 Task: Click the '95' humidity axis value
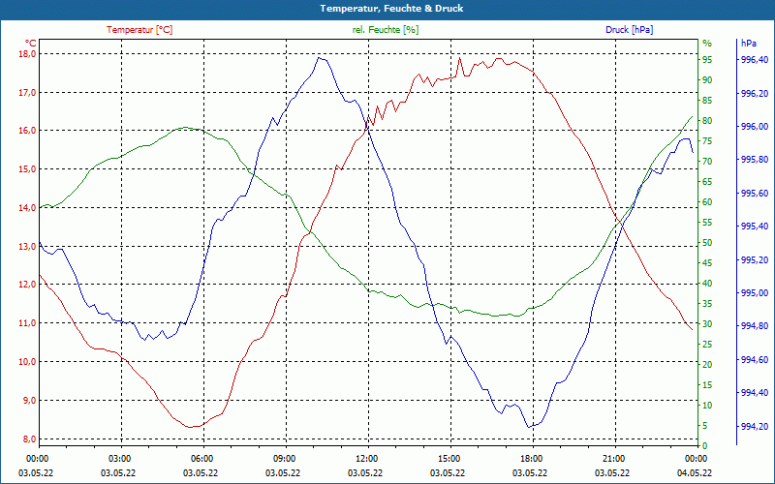coord(707,60)
